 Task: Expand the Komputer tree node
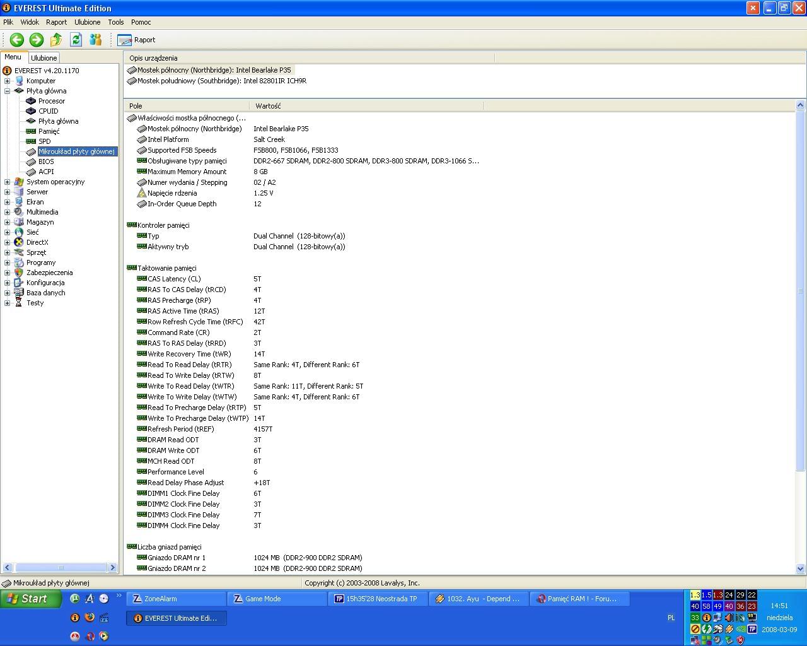[7, 81]
